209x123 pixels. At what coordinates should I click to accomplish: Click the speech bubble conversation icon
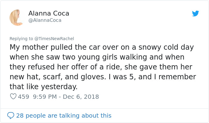pyautogui.click(x=11, y=116)
